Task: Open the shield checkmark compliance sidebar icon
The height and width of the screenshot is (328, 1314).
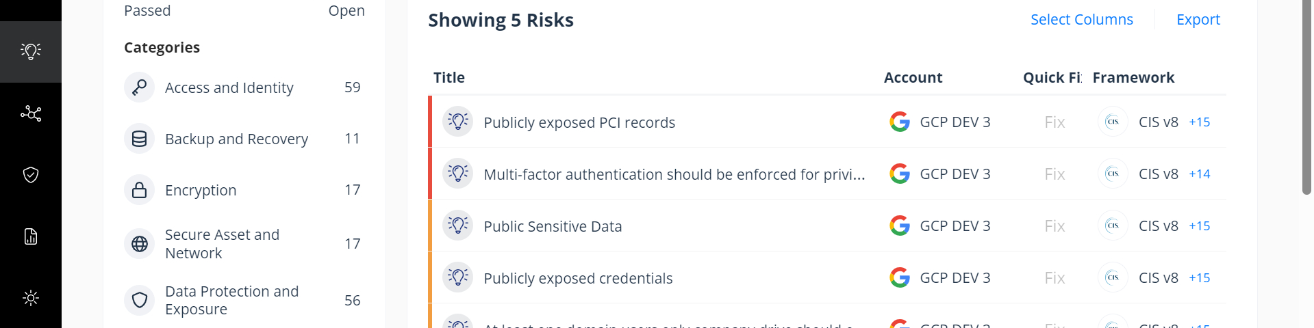Action: click(31, 175)
